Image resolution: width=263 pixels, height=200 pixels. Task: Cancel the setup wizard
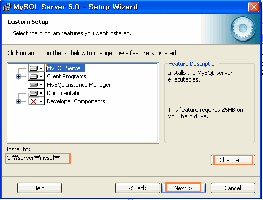point(233,188)
